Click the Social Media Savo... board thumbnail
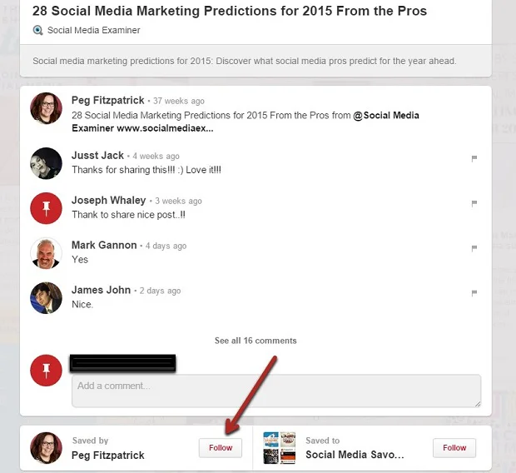The width and height of the screenshot is (516, 473). [x=280, y=448]
